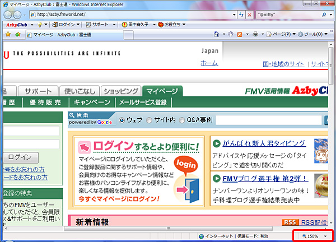Click green play icon beside がんばれ新人君タイピング
The height and width of the screenshot is (242, 336).
[x=216, y=143]
